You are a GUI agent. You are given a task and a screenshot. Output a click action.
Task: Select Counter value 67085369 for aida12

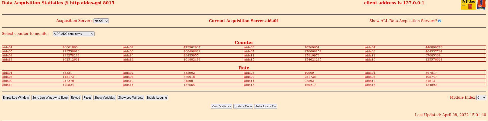(x=433, y=55)
